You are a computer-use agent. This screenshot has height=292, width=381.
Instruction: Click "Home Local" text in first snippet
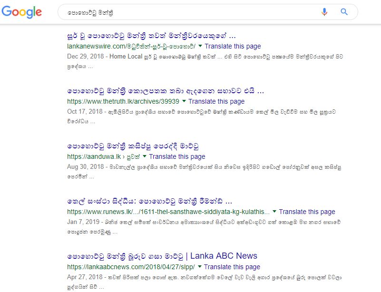coord(126,57)
